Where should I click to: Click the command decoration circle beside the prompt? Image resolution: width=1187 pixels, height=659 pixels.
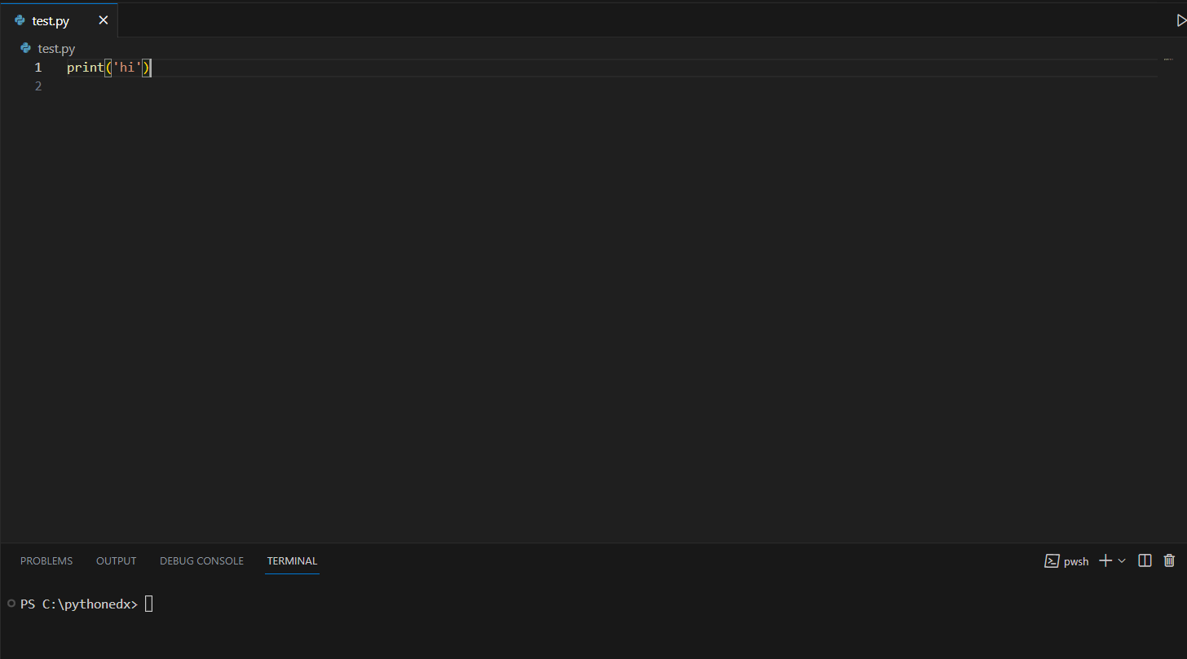click(11, 604)
